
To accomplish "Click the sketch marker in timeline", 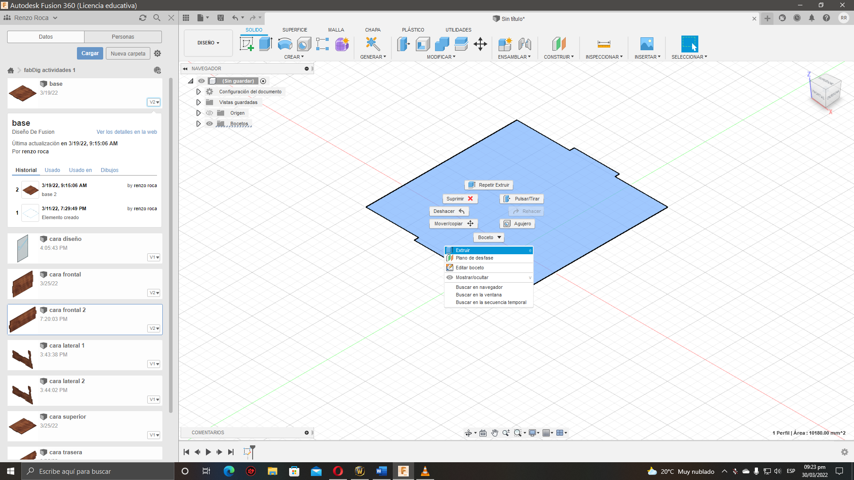I will tap(248, 452).
